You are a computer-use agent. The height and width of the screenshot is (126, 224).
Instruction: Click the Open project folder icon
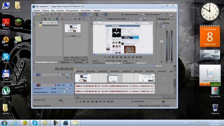click(x=39, y=14)
